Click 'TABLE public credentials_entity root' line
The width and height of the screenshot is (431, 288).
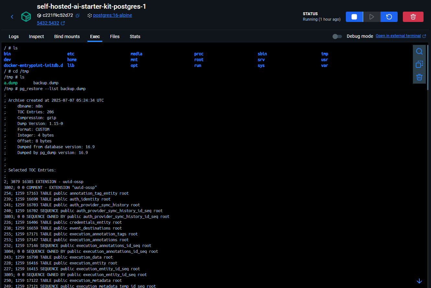coord(63,222)
